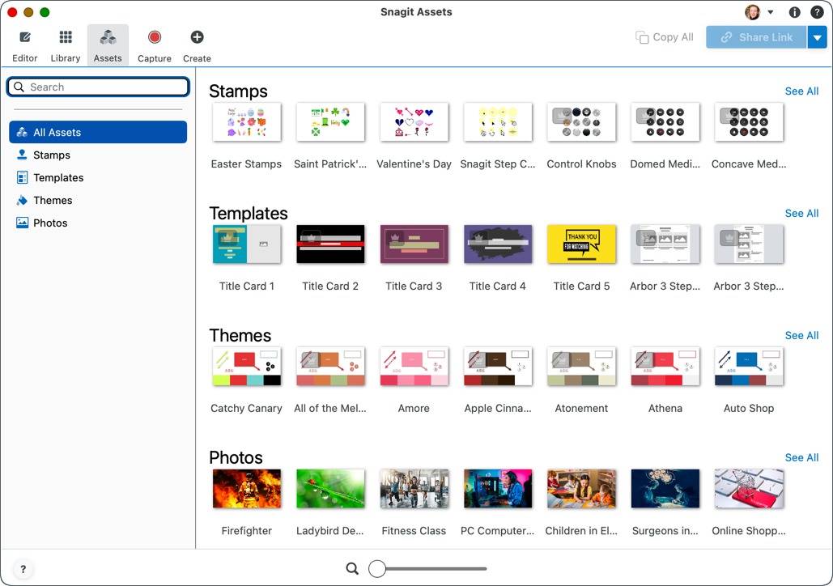The height and width of the screenshot is (586, 833).
Task: Open the Saint Patrick's stamps thumbnail
Action: 330,122
